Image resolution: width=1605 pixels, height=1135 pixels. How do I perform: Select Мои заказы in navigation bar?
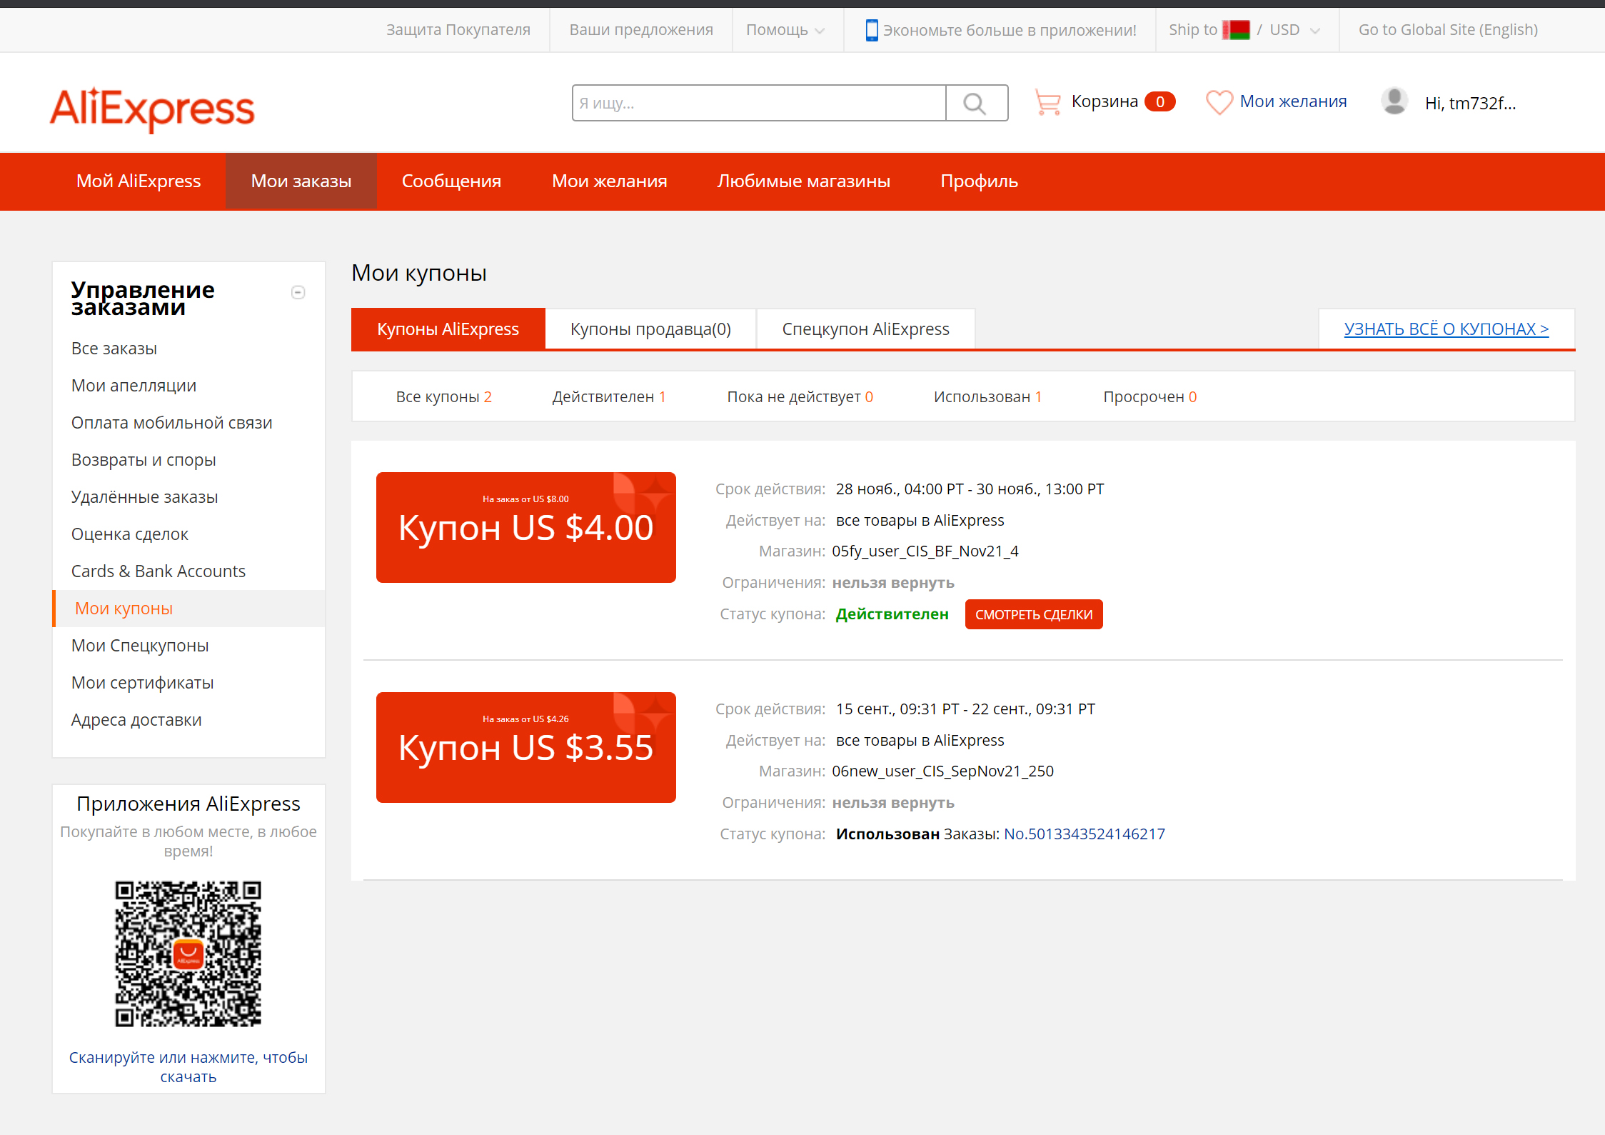coord(301,181)
